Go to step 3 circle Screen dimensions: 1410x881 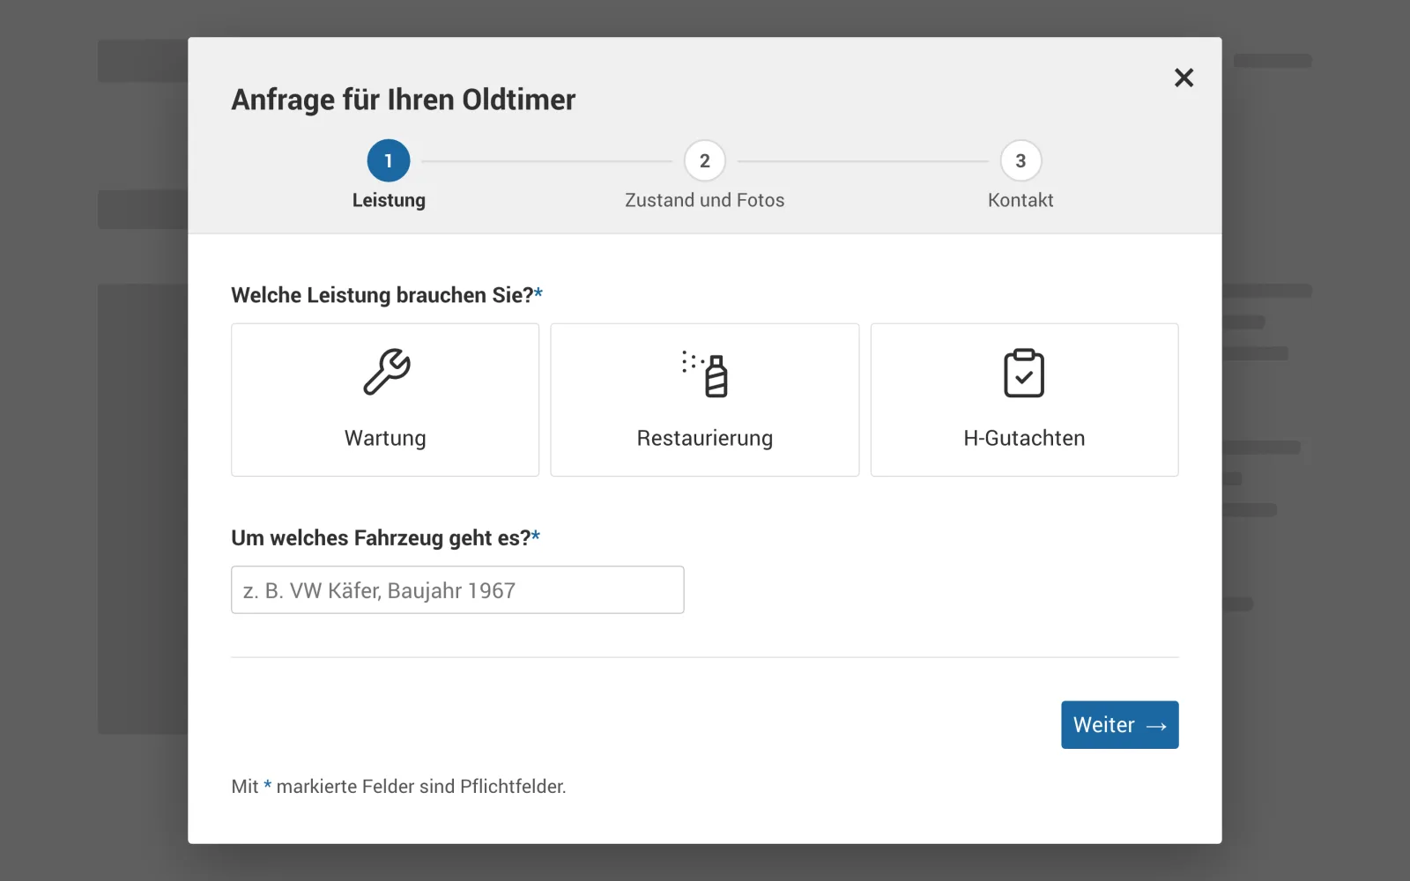tap(1020, 160)
